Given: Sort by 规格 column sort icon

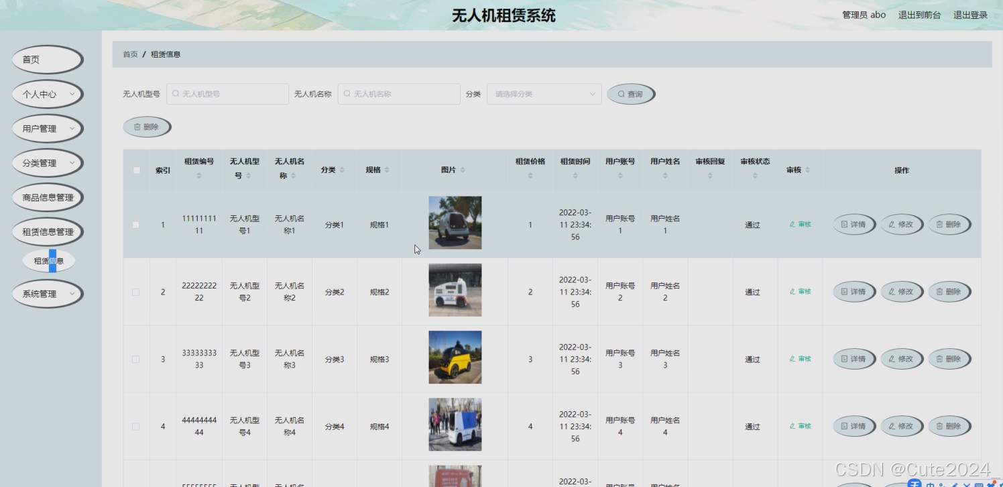Looking at the screenshot, I should [387, 170].
